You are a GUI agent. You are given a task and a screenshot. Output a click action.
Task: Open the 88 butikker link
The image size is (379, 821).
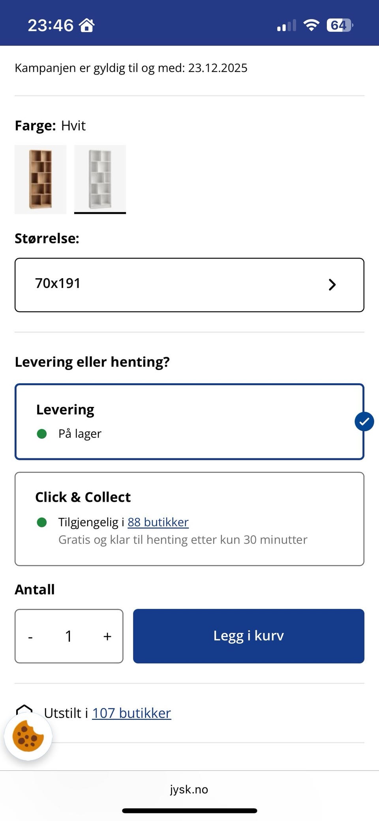click(158, 522)
